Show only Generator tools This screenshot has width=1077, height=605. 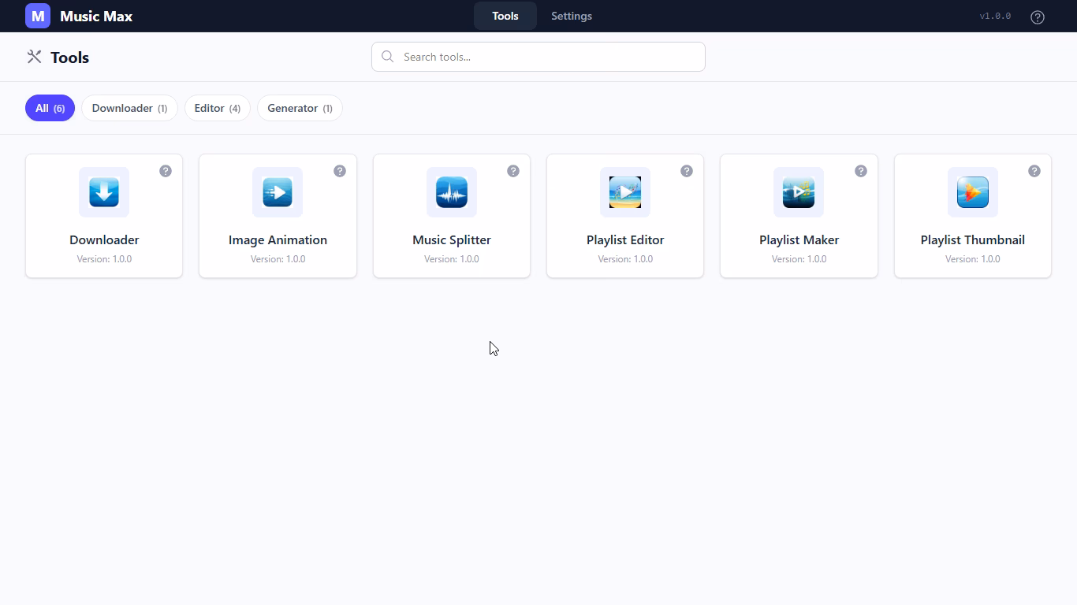pos(300,108)
